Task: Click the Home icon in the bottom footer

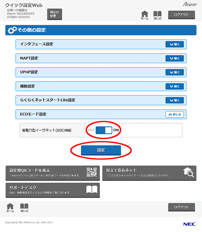Action: pyautogui.click(x=10, y=208)
